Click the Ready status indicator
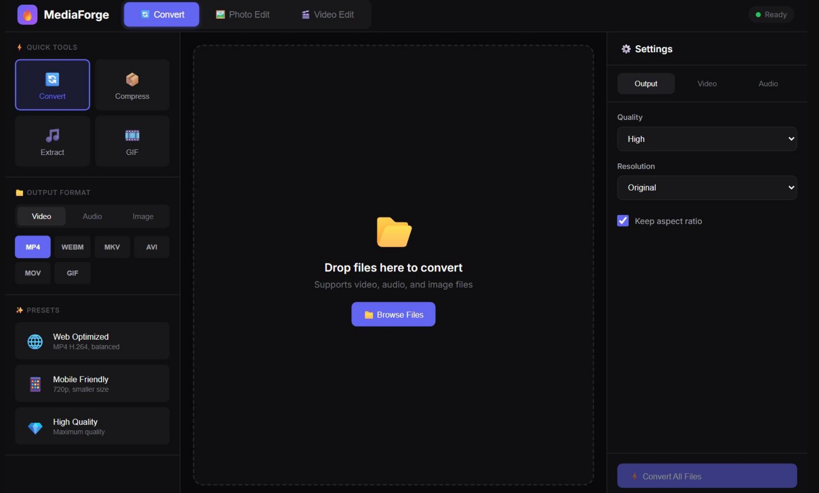The height and width of the screenshot is (493, 819). coord(771,15)
